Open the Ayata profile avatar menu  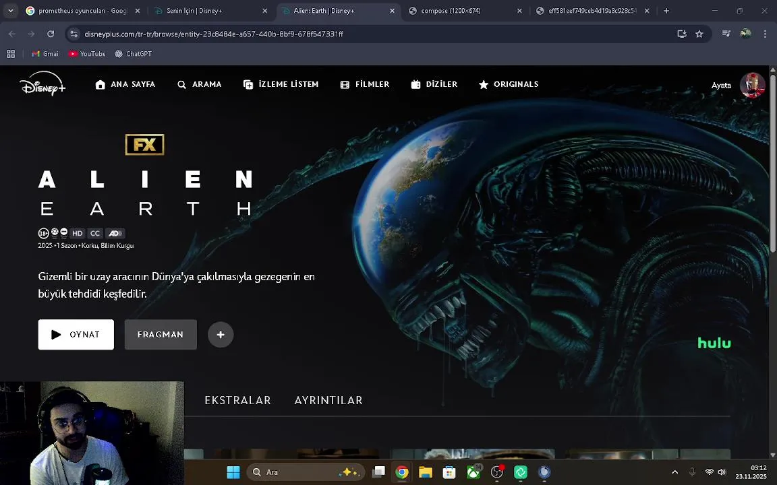(x=752, y=85)
